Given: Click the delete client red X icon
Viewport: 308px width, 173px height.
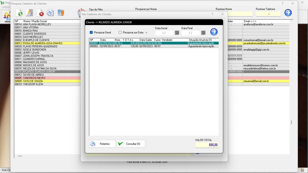Looking at the screenshot, I should 40,13.
